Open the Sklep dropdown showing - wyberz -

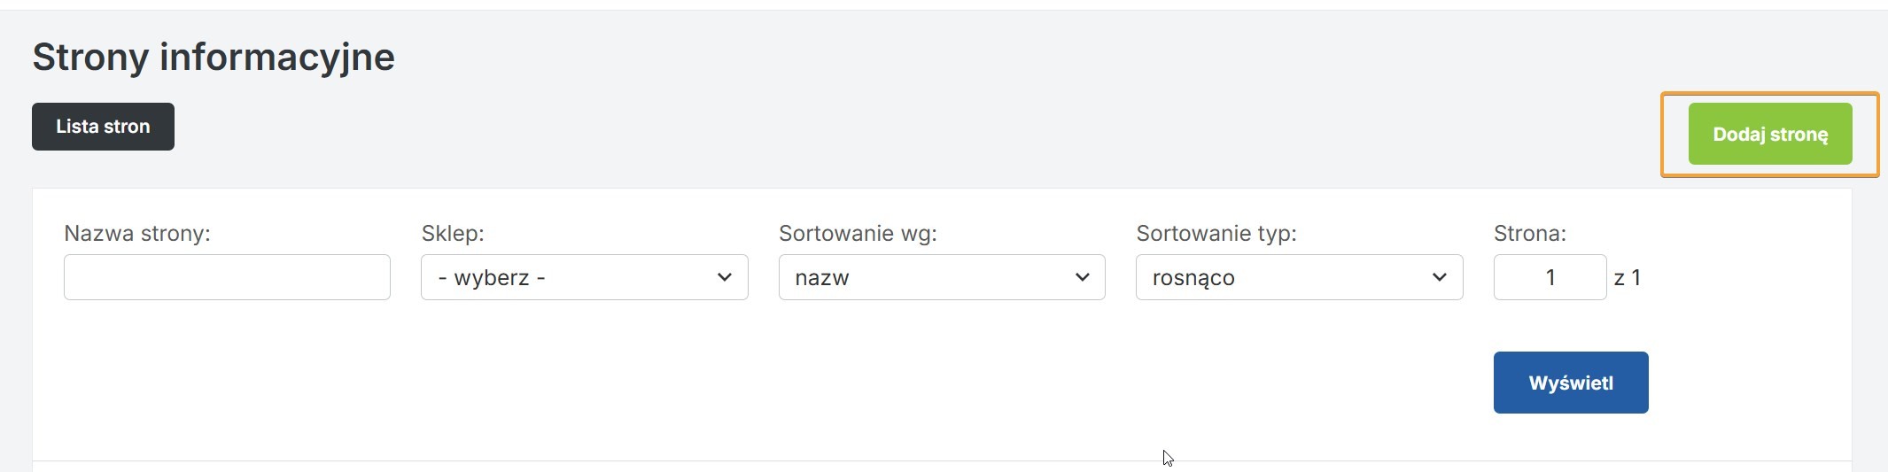584,277
